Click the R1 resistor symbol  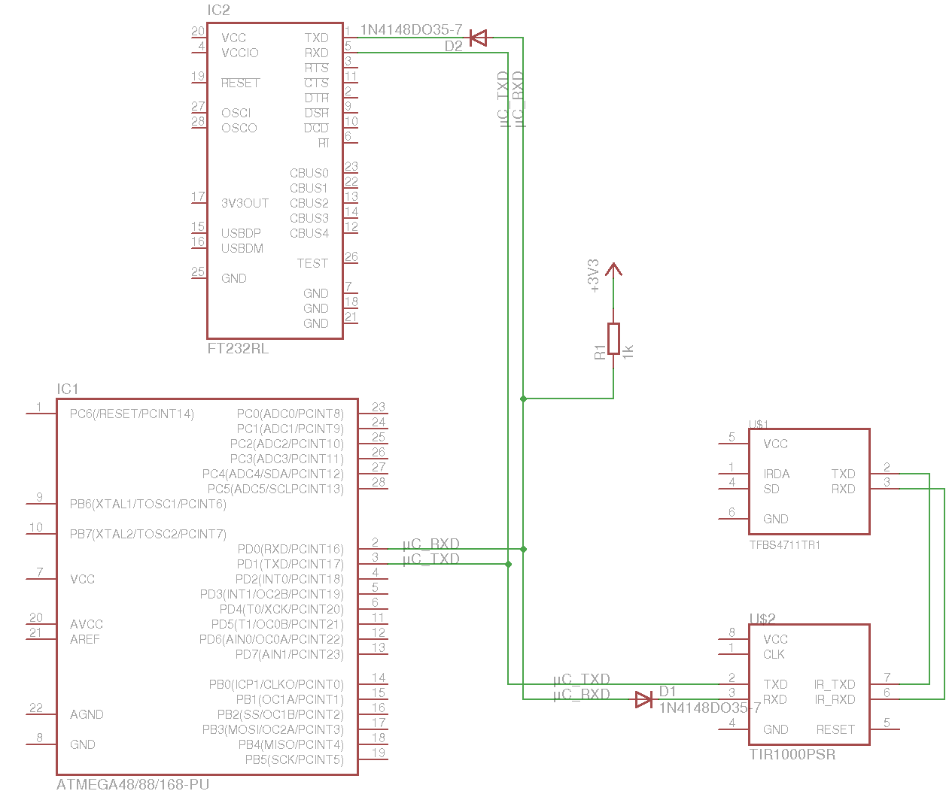coord(613,338)
